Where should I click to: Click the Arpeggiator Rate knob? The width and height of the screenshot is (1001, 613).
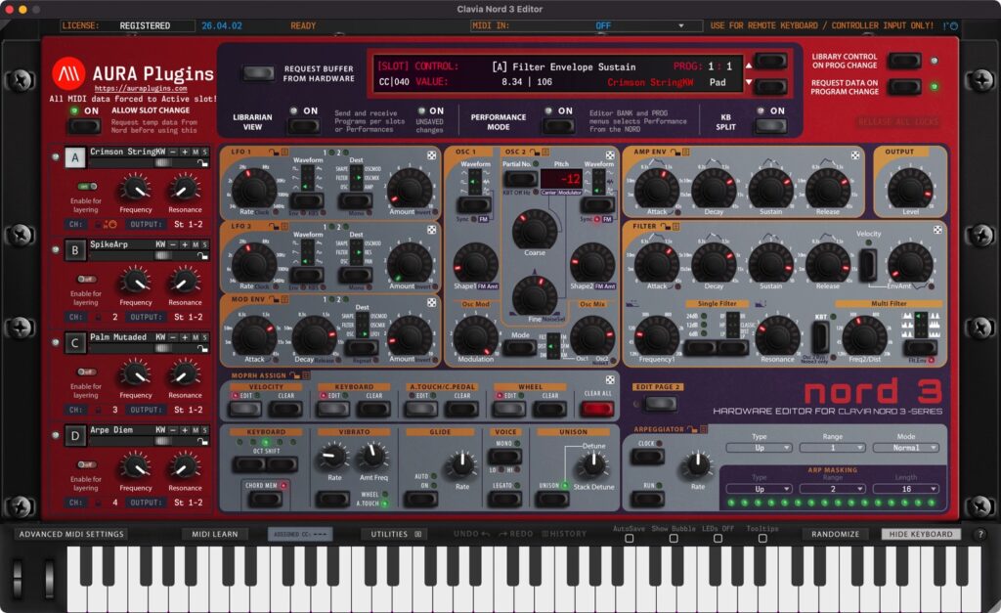(696, 465)
